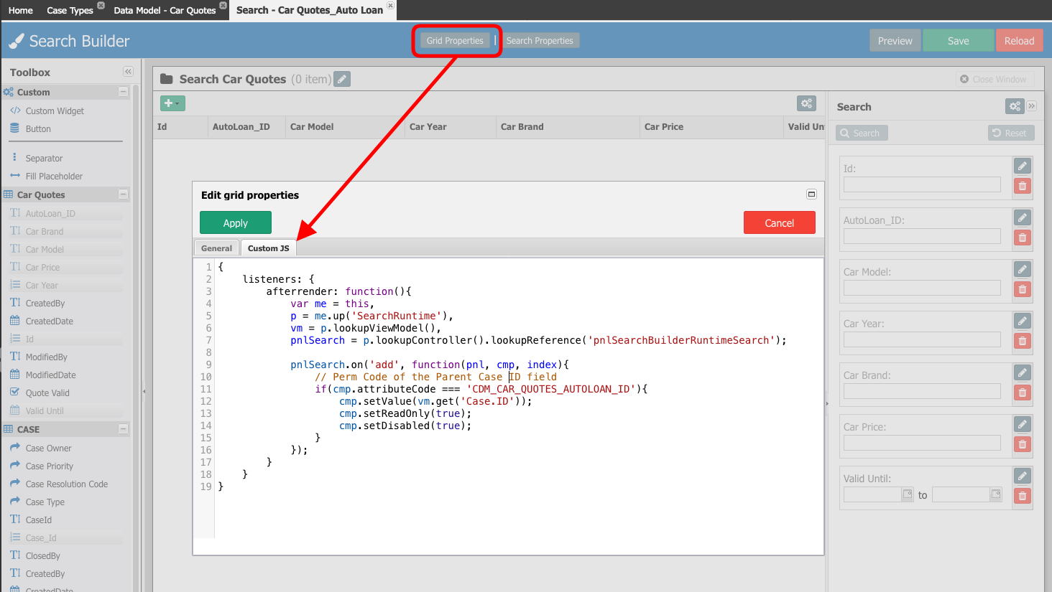Screen dimensions: 1052x592
Task: Open Search Properties
Action: [x=540, y=41]
